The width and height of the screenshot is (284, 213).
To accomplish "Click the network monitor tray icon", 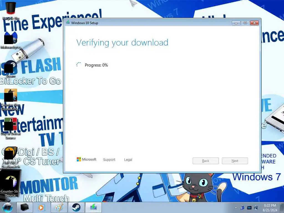I will point(249,208).
